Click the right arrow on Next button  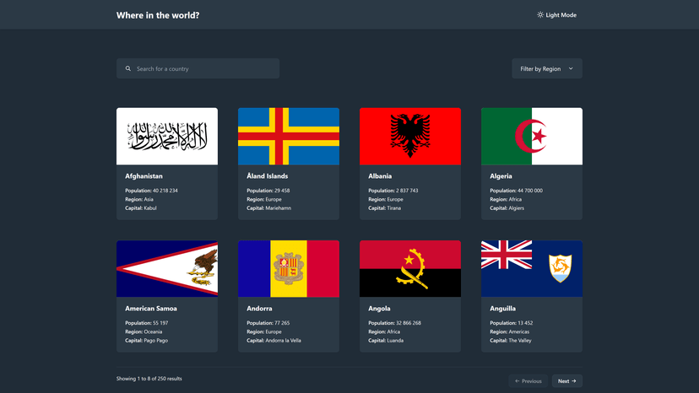pyautogui.click(x=574, y=381)
